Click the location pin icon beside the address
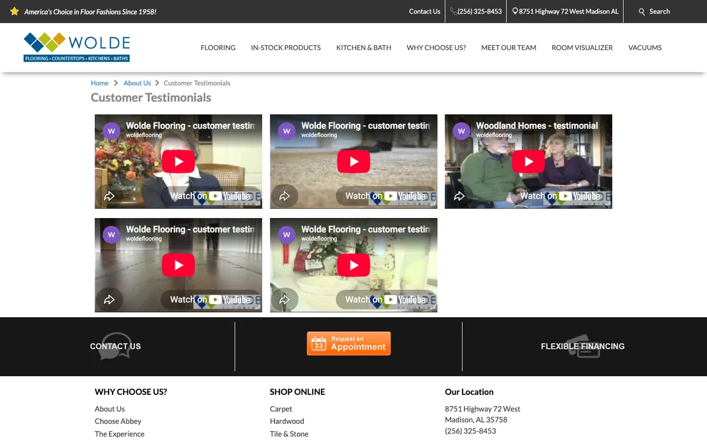This screenshot has width=707, height=442. (x=515, y=11)
